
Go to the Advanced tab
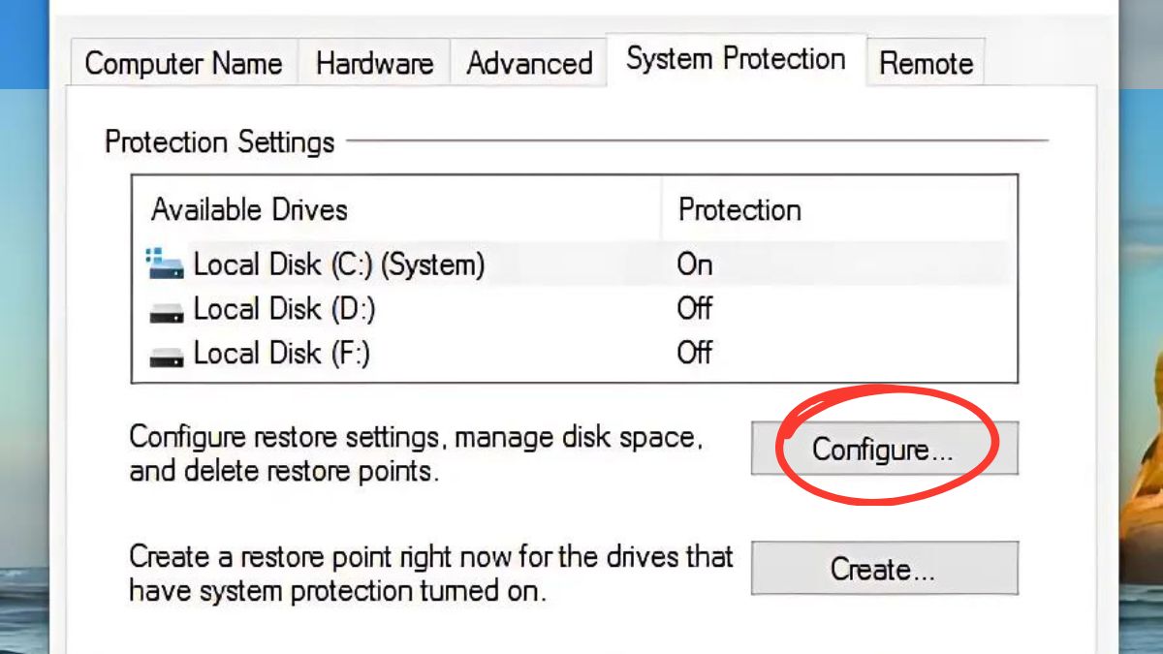pyautogui.click(x=529, y=64)
